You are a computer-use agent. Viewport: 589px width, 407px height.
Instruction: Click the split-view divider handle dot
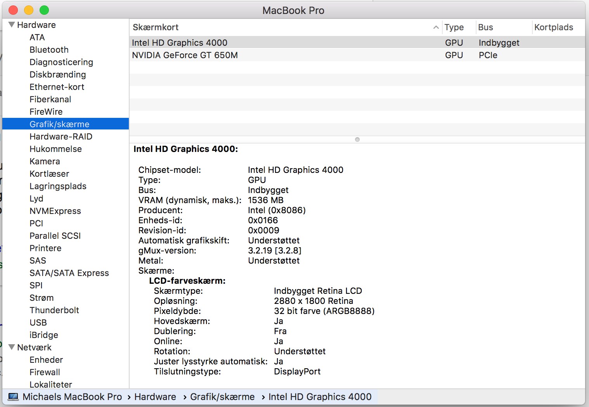tap(357, 140)
